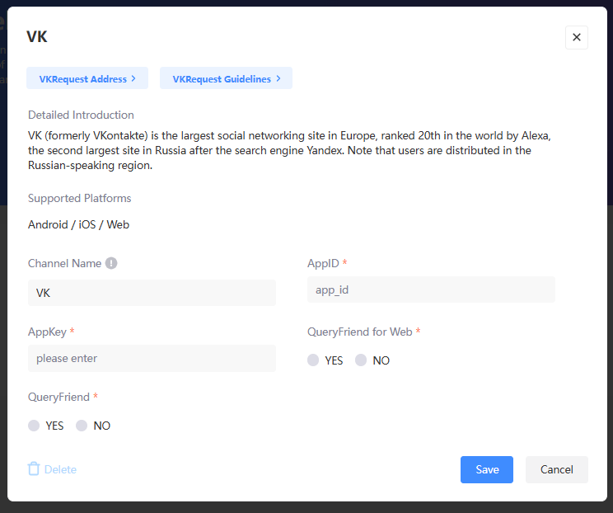The height and width of the screenshot is (513, 613).
Task: Open the VKRequest Guidelines link
Action: coord(226,78)
